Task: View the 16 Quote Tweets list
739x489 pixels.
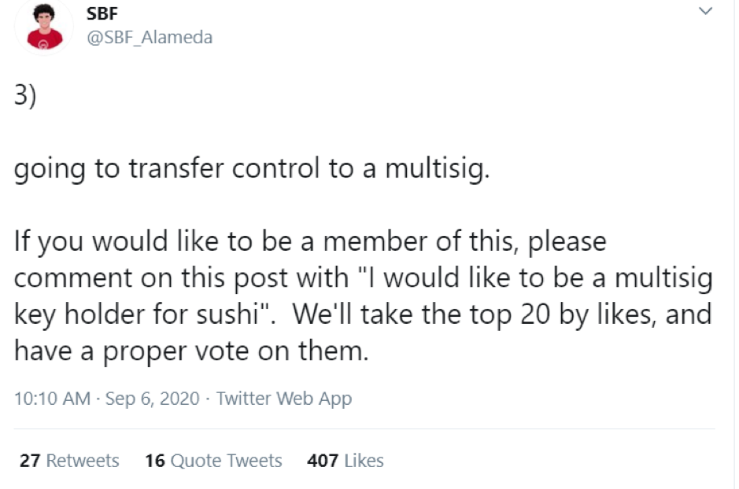Action: click(213, 460)
